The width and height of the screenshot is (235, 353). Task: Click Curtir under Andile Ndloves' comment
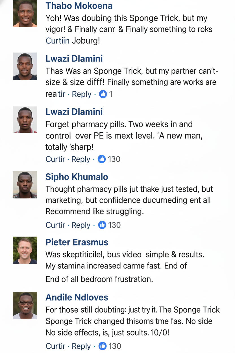pyautogui.click(x=56, y=346)
